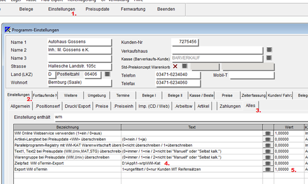Click the Kunden-Nr field 7275456
This screenshot has width=308, height=184.
[185, 42]
